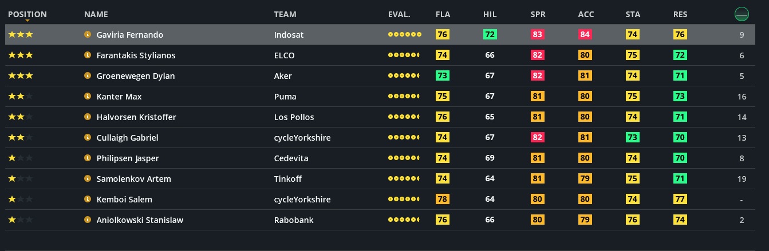Open the info icon for Farantakis Stylianos

click(88, 55)
